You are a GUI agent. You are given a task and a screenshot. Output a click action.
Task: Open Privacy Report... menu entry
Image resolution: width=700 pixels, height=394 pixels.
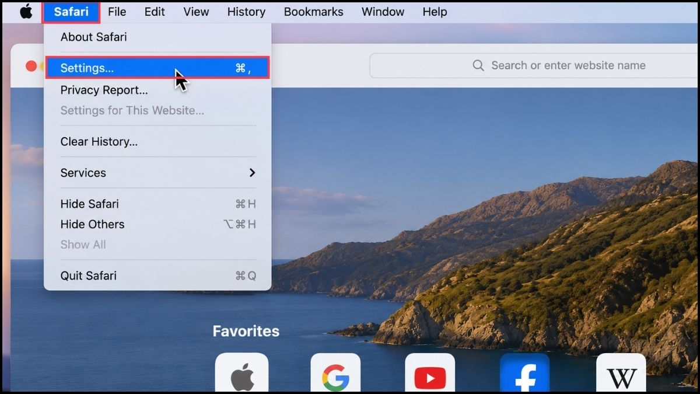pos(157,90)
